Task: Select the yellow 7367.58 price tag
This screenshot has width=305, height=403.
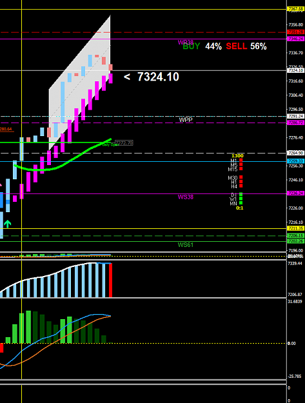Action: click(x=296, y=9)
